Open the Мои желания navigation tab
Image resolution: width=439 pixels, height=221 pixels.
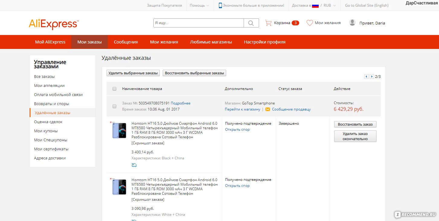coord(164,42)
